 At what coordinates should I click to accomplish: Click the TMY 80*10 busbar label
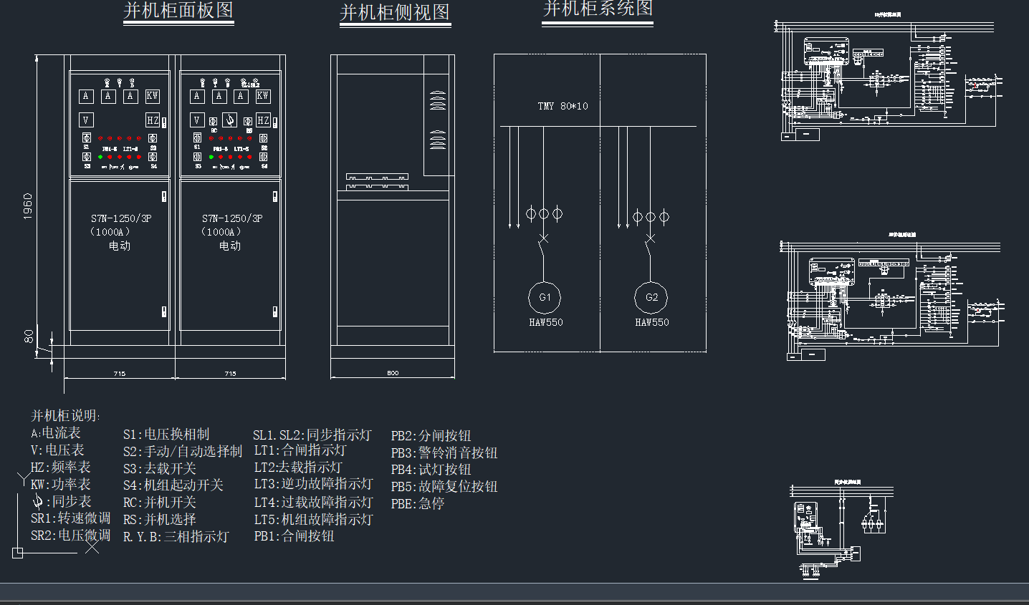pyautogui.click(x=563, y=106)
